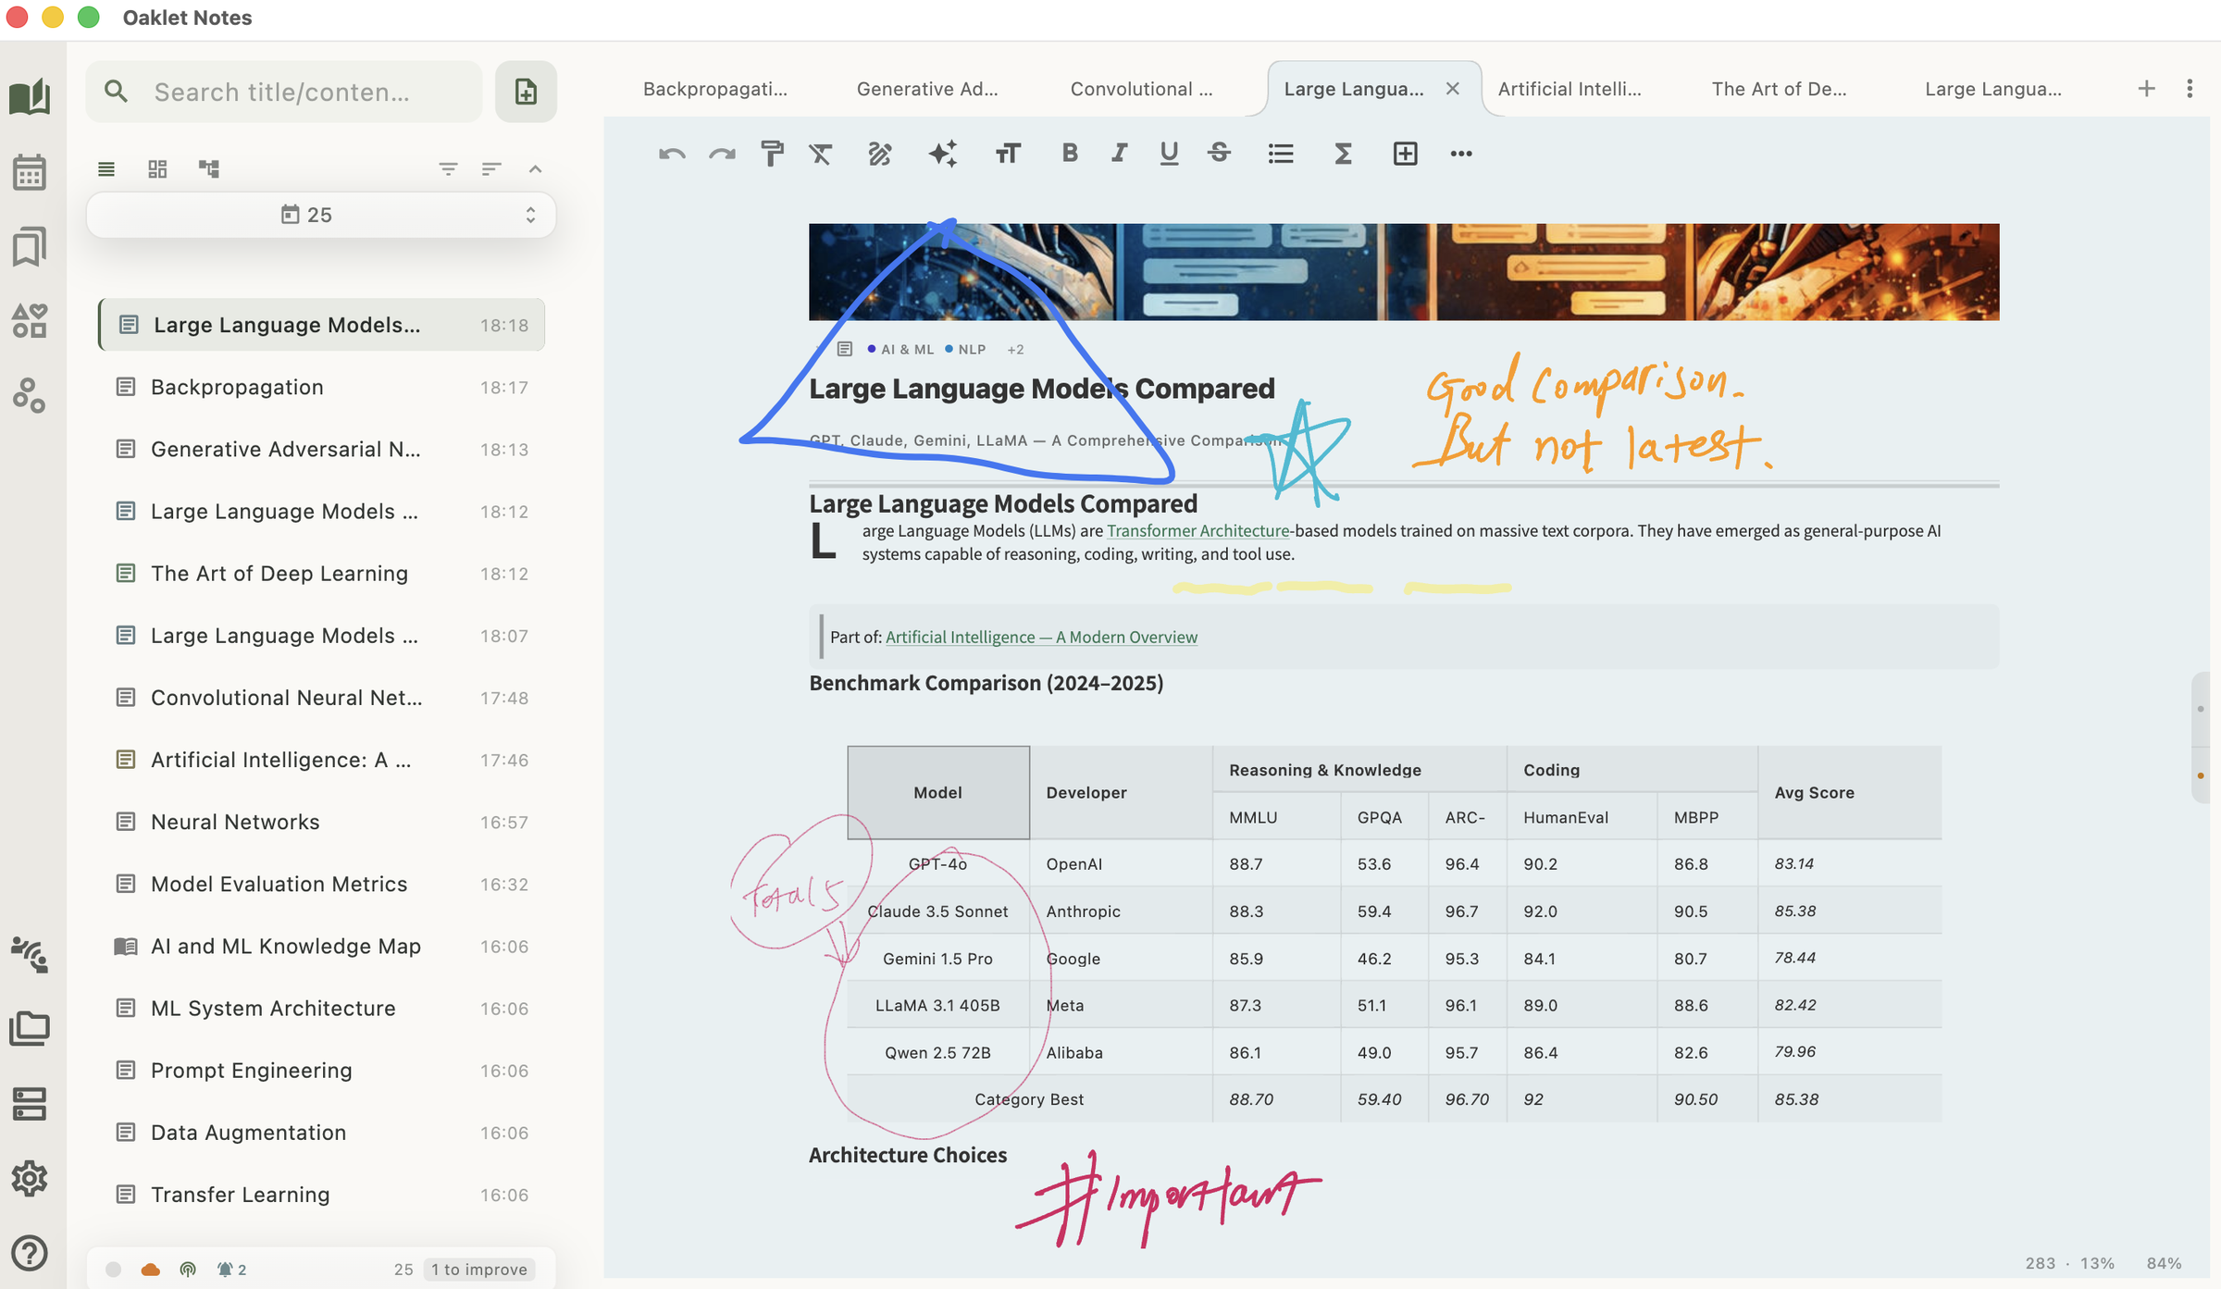Expand the +2 additional tags
The height and width of the screenshot is (1289, 2221).
pyautogui.click(x=1015, y=349)
